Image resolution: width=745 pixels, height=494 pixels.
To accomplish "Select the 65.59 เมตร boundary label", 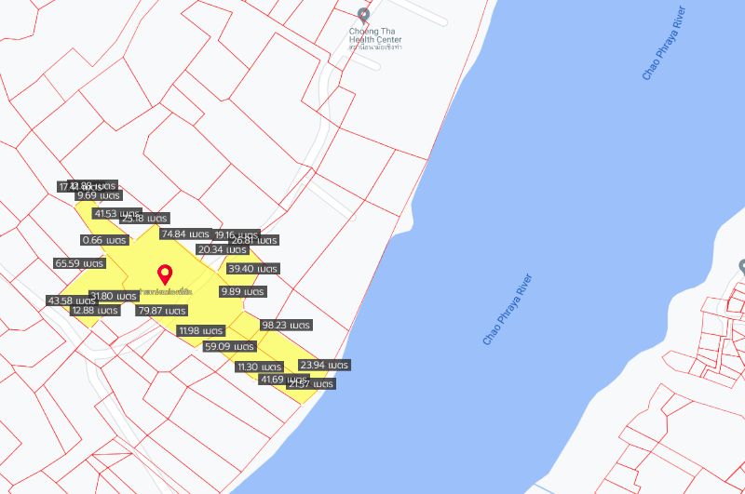I will [80, 263].
